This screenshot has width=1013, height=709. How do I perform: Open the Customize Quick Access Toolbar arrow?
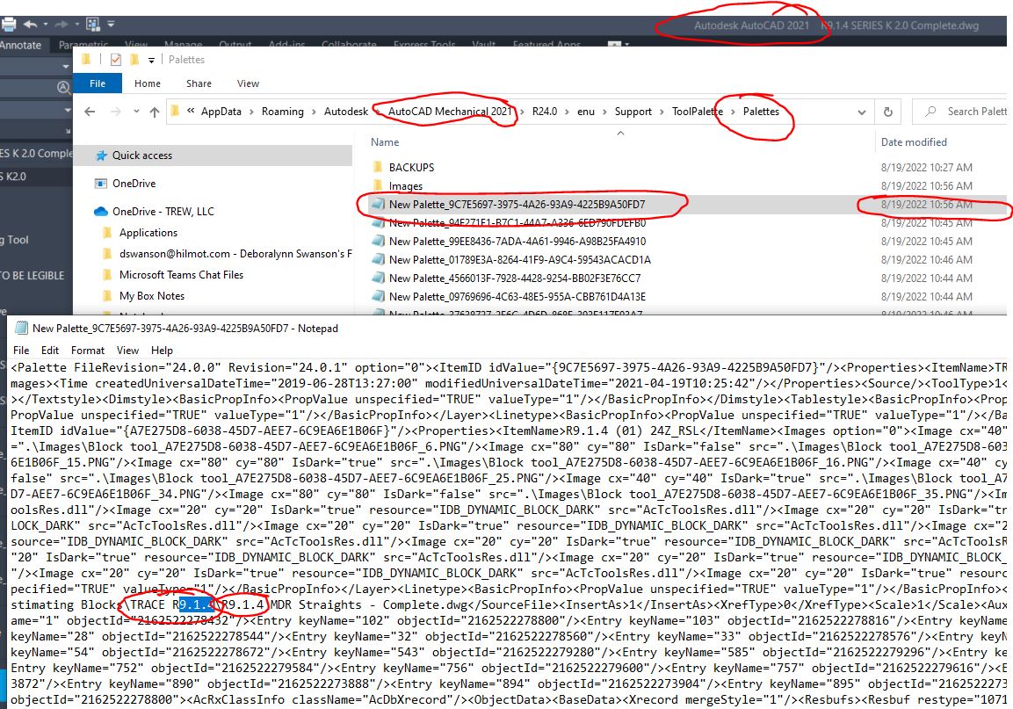[x=111, y=24]
